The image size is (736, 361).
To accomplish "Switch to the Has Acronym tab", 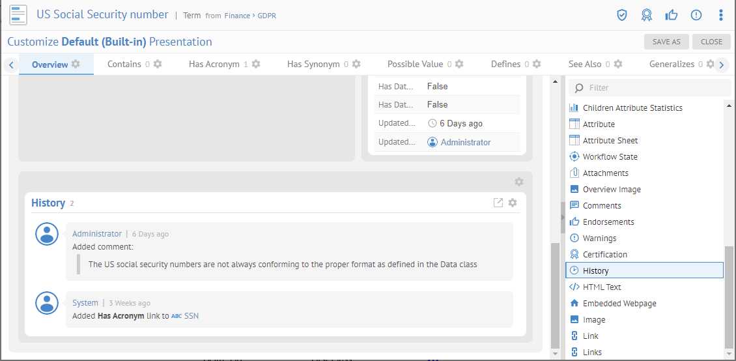I will [x=214, y=65].
